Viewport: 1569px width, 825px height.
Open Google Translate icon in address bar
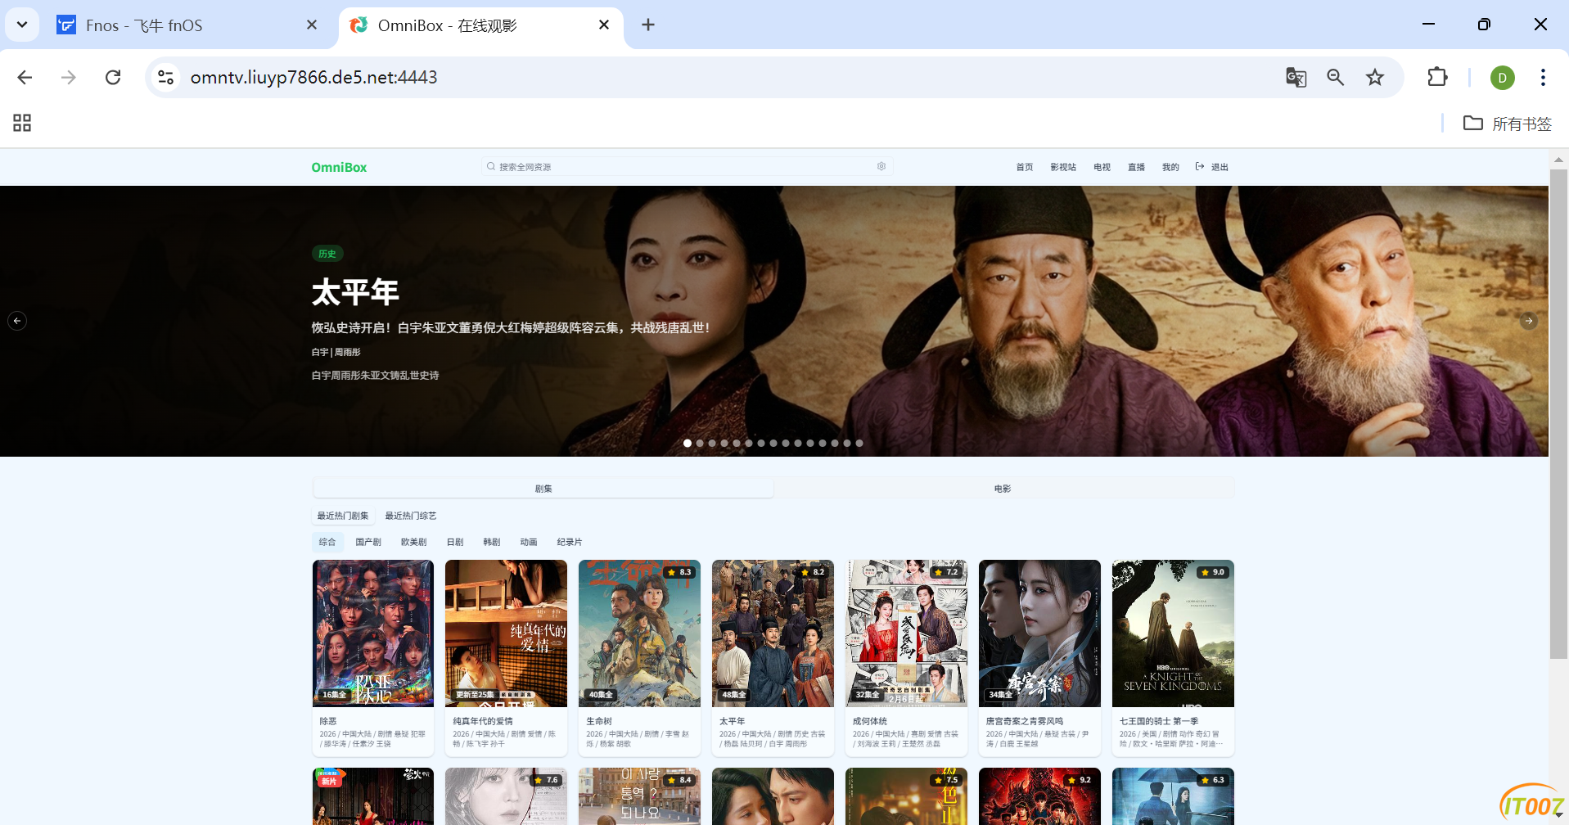[x=1296, y=77]
